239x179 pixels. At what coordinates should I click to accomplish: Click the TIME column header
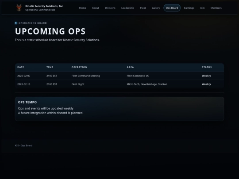(x=50, y=67)
